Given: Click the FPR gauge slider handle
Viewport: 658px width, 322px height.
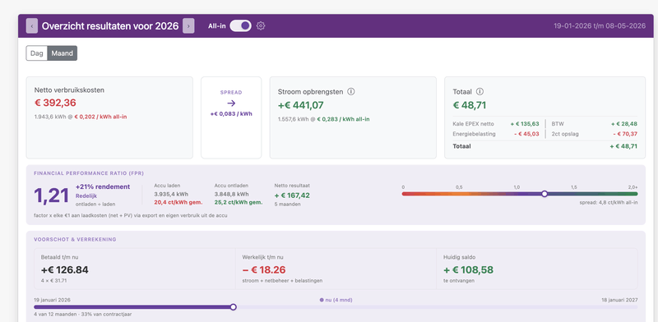Looking at the screenshot, I should click(544, 194).
